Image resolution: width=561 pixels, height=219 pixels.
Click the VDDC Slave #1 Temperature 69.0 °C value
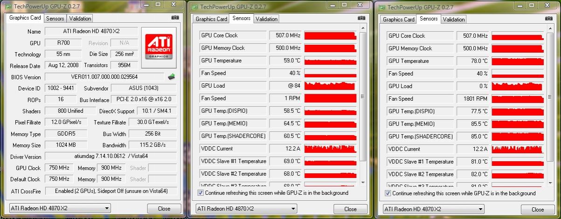point(285,161)
